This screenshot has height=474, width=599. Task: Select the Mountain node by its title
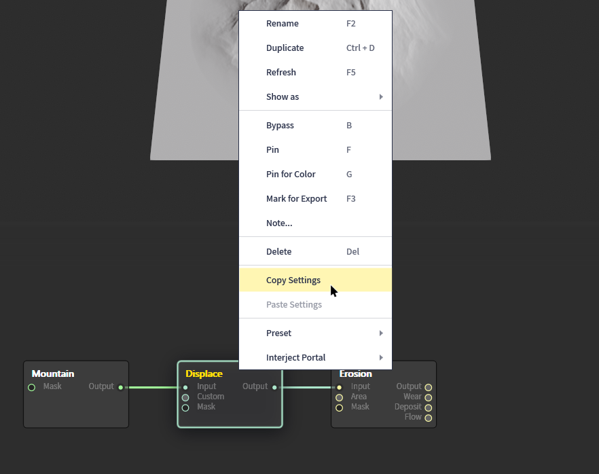[x=53, y=374]
